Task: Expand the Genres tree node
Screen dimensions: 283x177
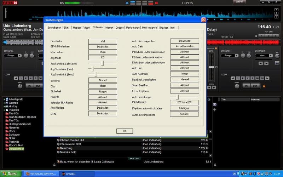Action: (x=4, y=103)
